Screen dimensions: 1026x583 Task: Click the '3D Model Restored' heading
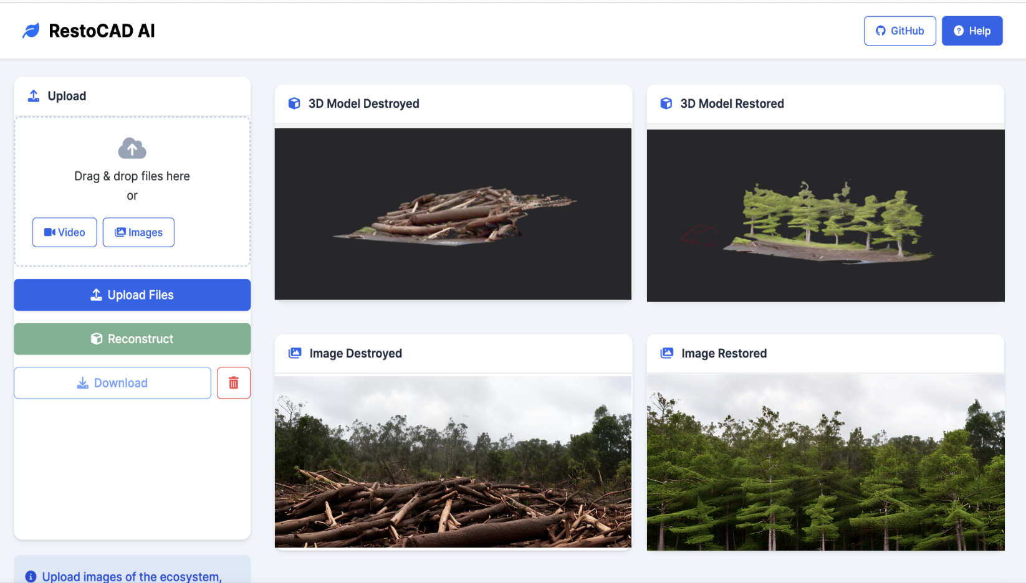click(x=732, y=103)
